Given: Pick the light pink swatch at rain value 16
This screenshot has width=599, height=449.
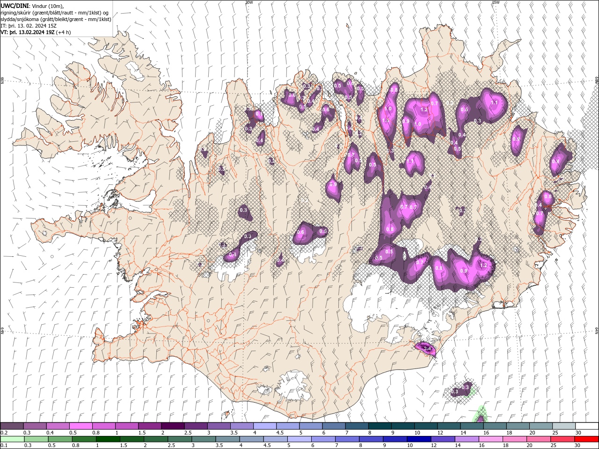Looking at the screenshot, I should point(490,439).
